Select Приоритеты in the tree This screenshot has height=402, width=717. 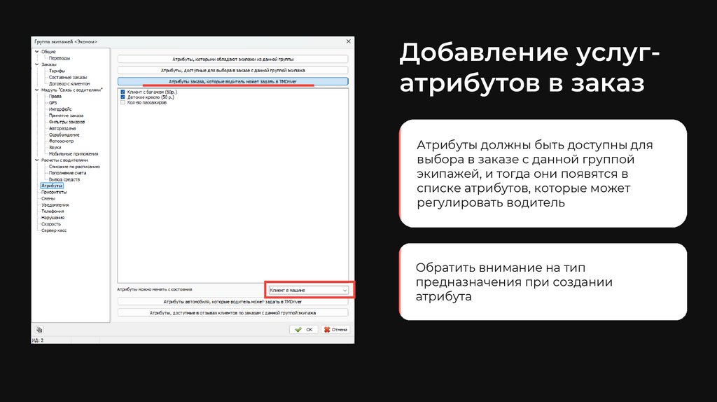coord(54,193)
